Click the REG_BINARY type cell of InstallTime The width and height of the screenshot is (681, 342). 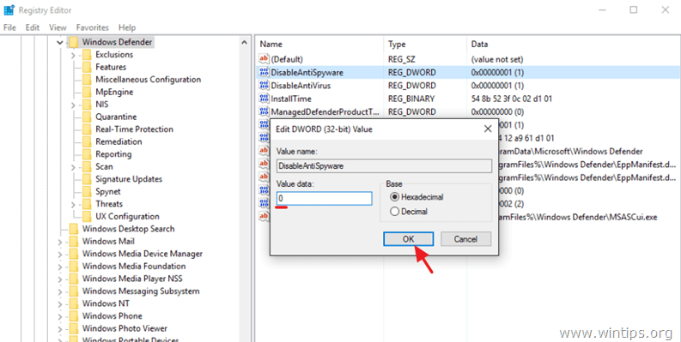411,99
